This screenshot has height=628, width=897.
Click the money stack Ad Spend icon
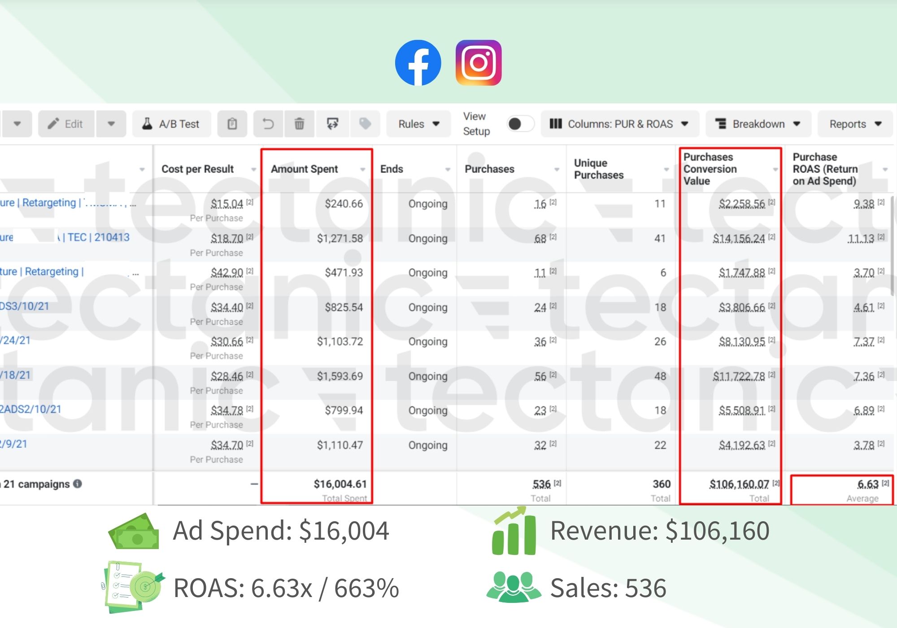pyautogui.click(x=134, y=531)
